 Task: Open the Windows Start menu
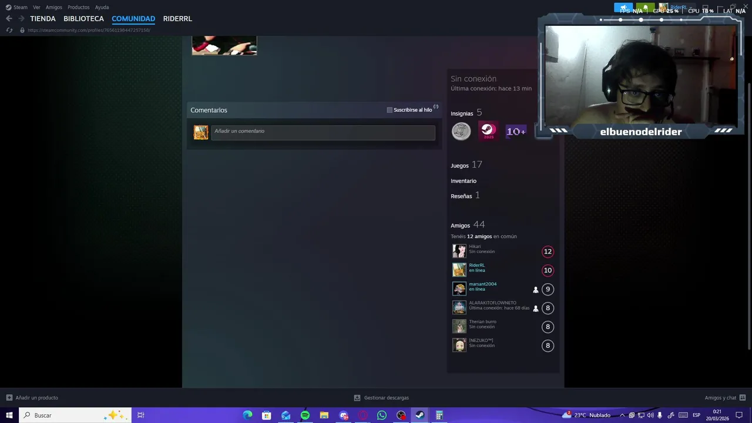[9, 415]
